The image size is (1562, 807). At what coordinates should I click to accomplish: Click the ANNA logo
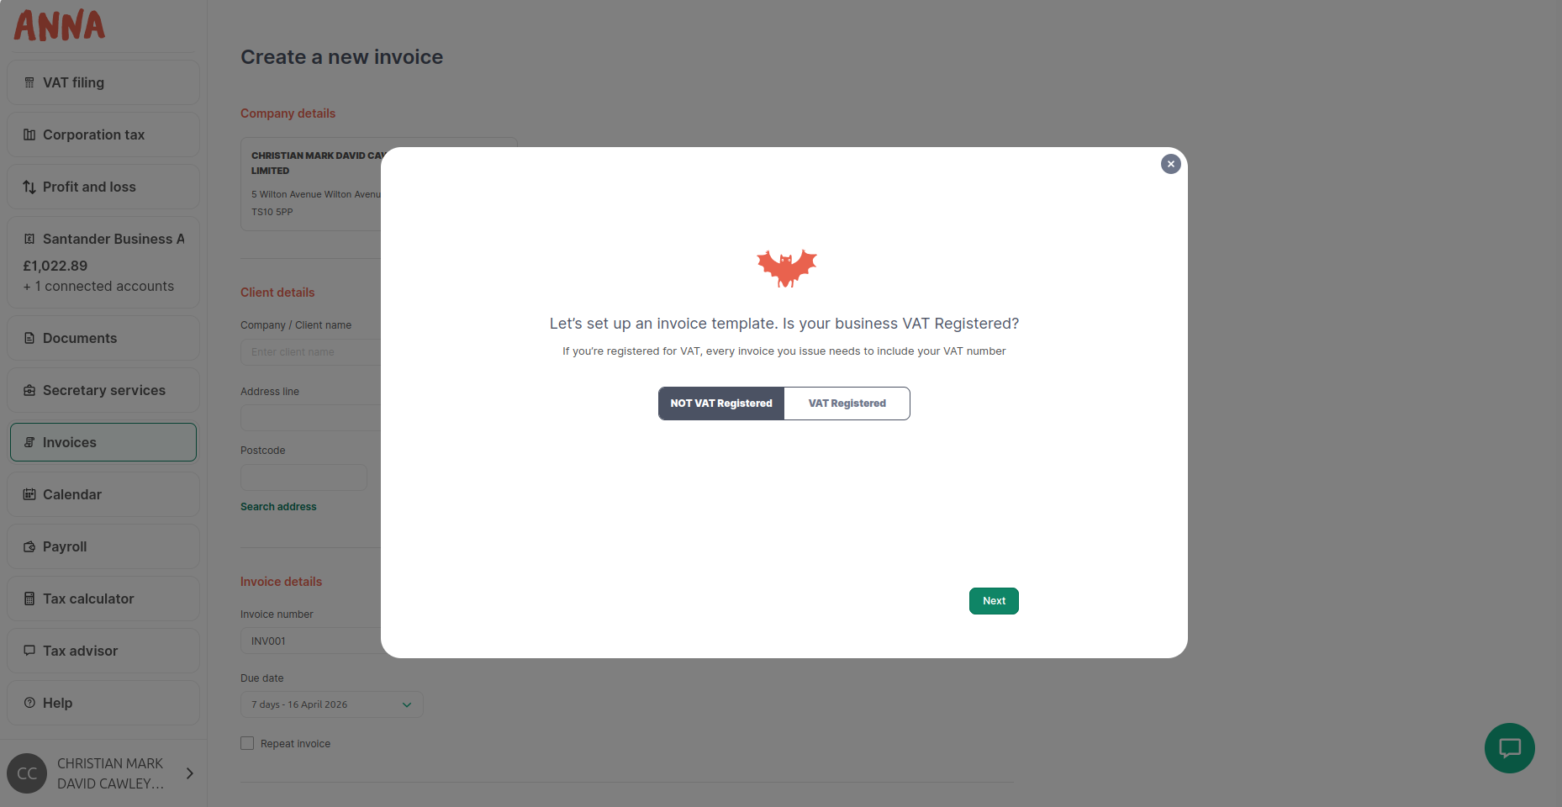pyautogui.click(x=60, y=26)
